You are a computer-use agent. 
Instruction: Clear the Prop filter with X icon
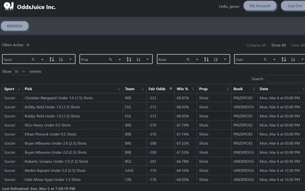click(x=120, y=60)
